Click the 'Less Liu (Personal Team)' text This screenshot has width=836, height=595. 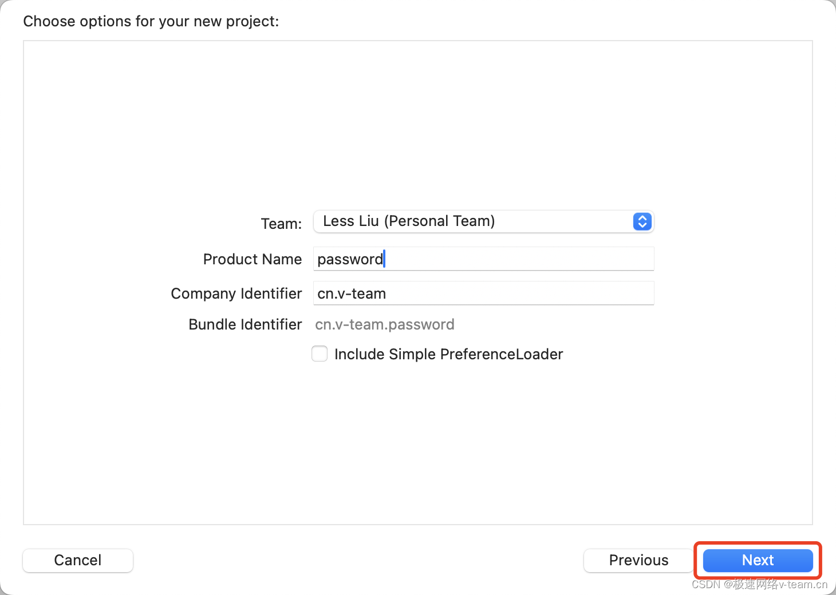pyautogui.click(x=409, y=221)
